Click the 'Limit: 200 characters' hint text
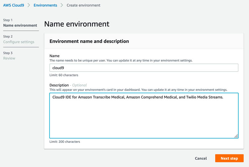The height and width of the screenshot is (167, 249). coord(65,142)
